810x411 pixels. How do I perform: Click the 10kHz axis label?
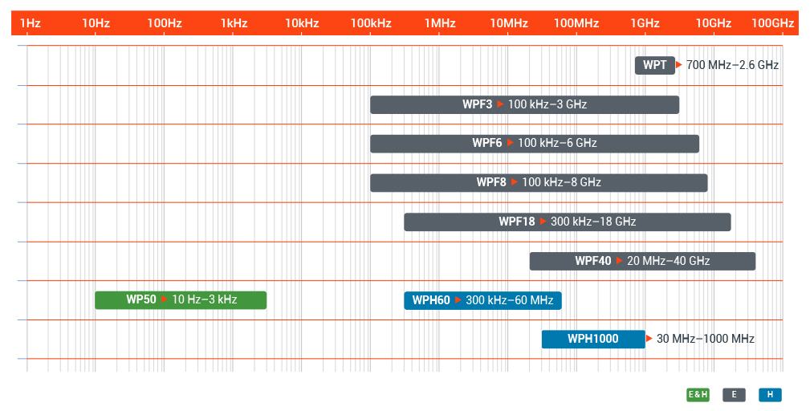pos(302,23)
